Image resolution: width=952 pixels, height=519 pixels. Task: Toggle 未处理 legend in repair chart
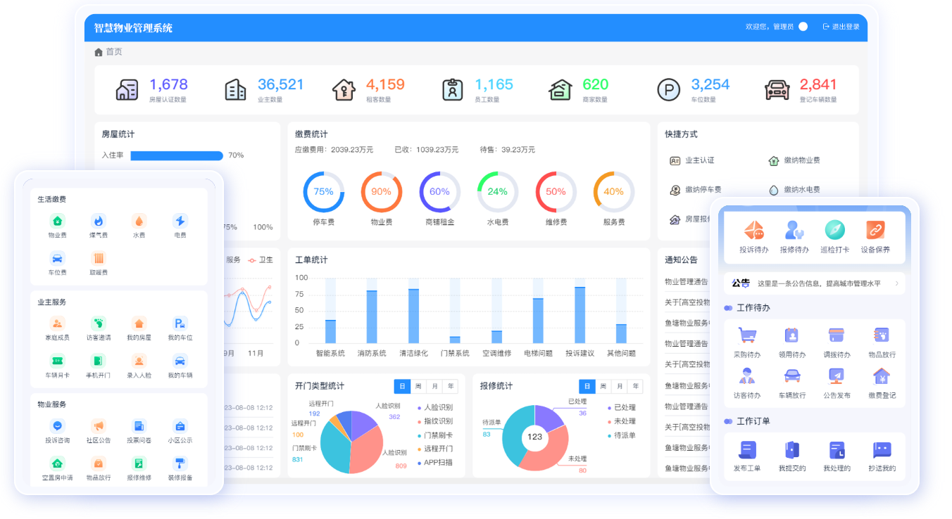pos(624,421)
